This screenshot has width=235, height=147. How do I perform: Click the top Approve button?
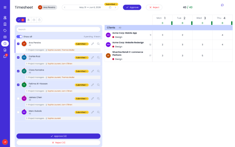pyautogui.click(x=132, y=7)
